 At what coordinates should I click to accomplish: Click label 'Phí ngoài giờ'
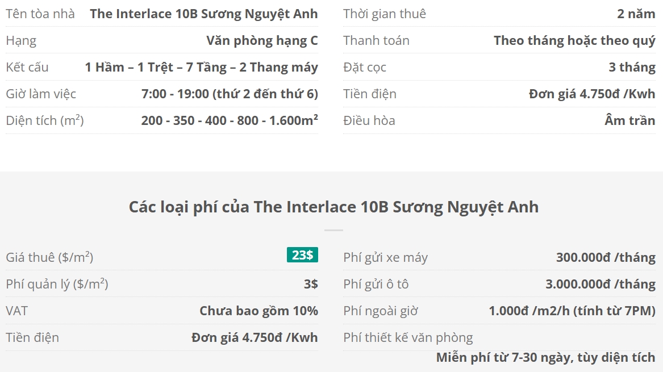pyautogui.click(x=381, y=311)
